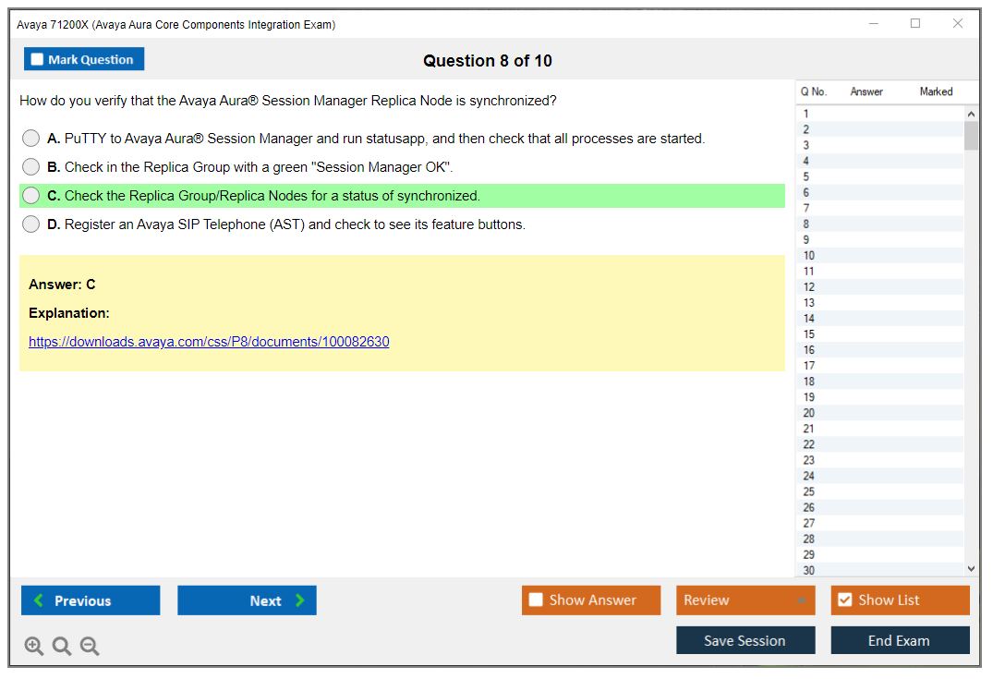
Task: Click the zoom out magnifier icon
Action: 90,647
